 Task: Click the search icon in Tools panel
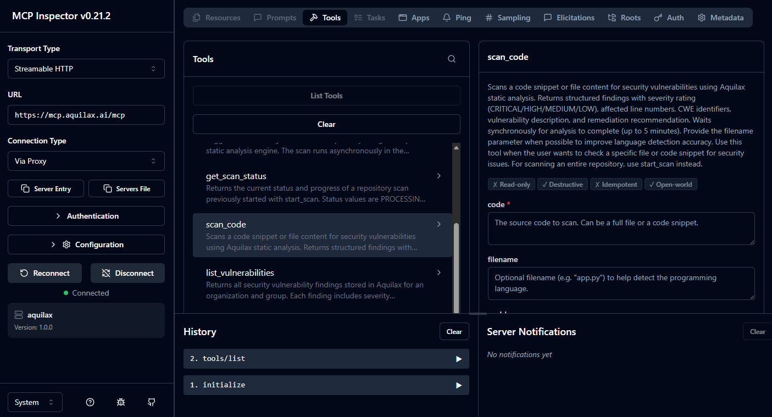(x=452, y=59)
